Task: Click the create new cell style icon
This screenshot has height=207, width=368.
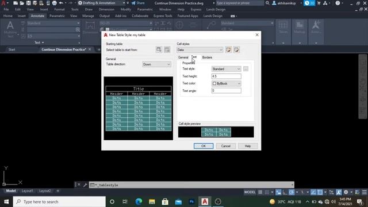Action: point(228,49)
